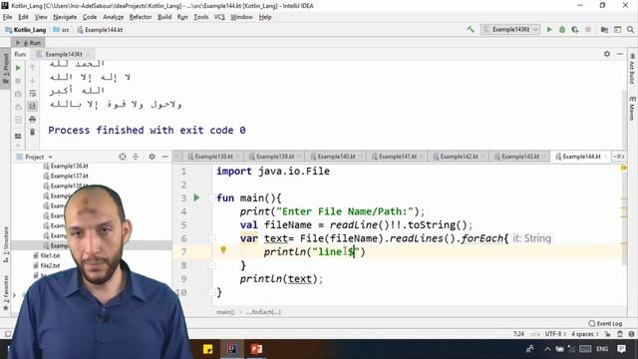Click the Kotlin_Lang breadcrumb
This screenshot has height=359, width=638.
(x=25, y=30)
